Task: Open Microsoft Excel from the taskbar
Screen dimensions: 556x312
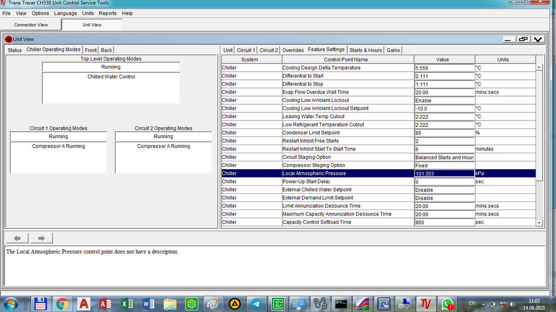Action: pyautogui.click(x=127, y=304)
